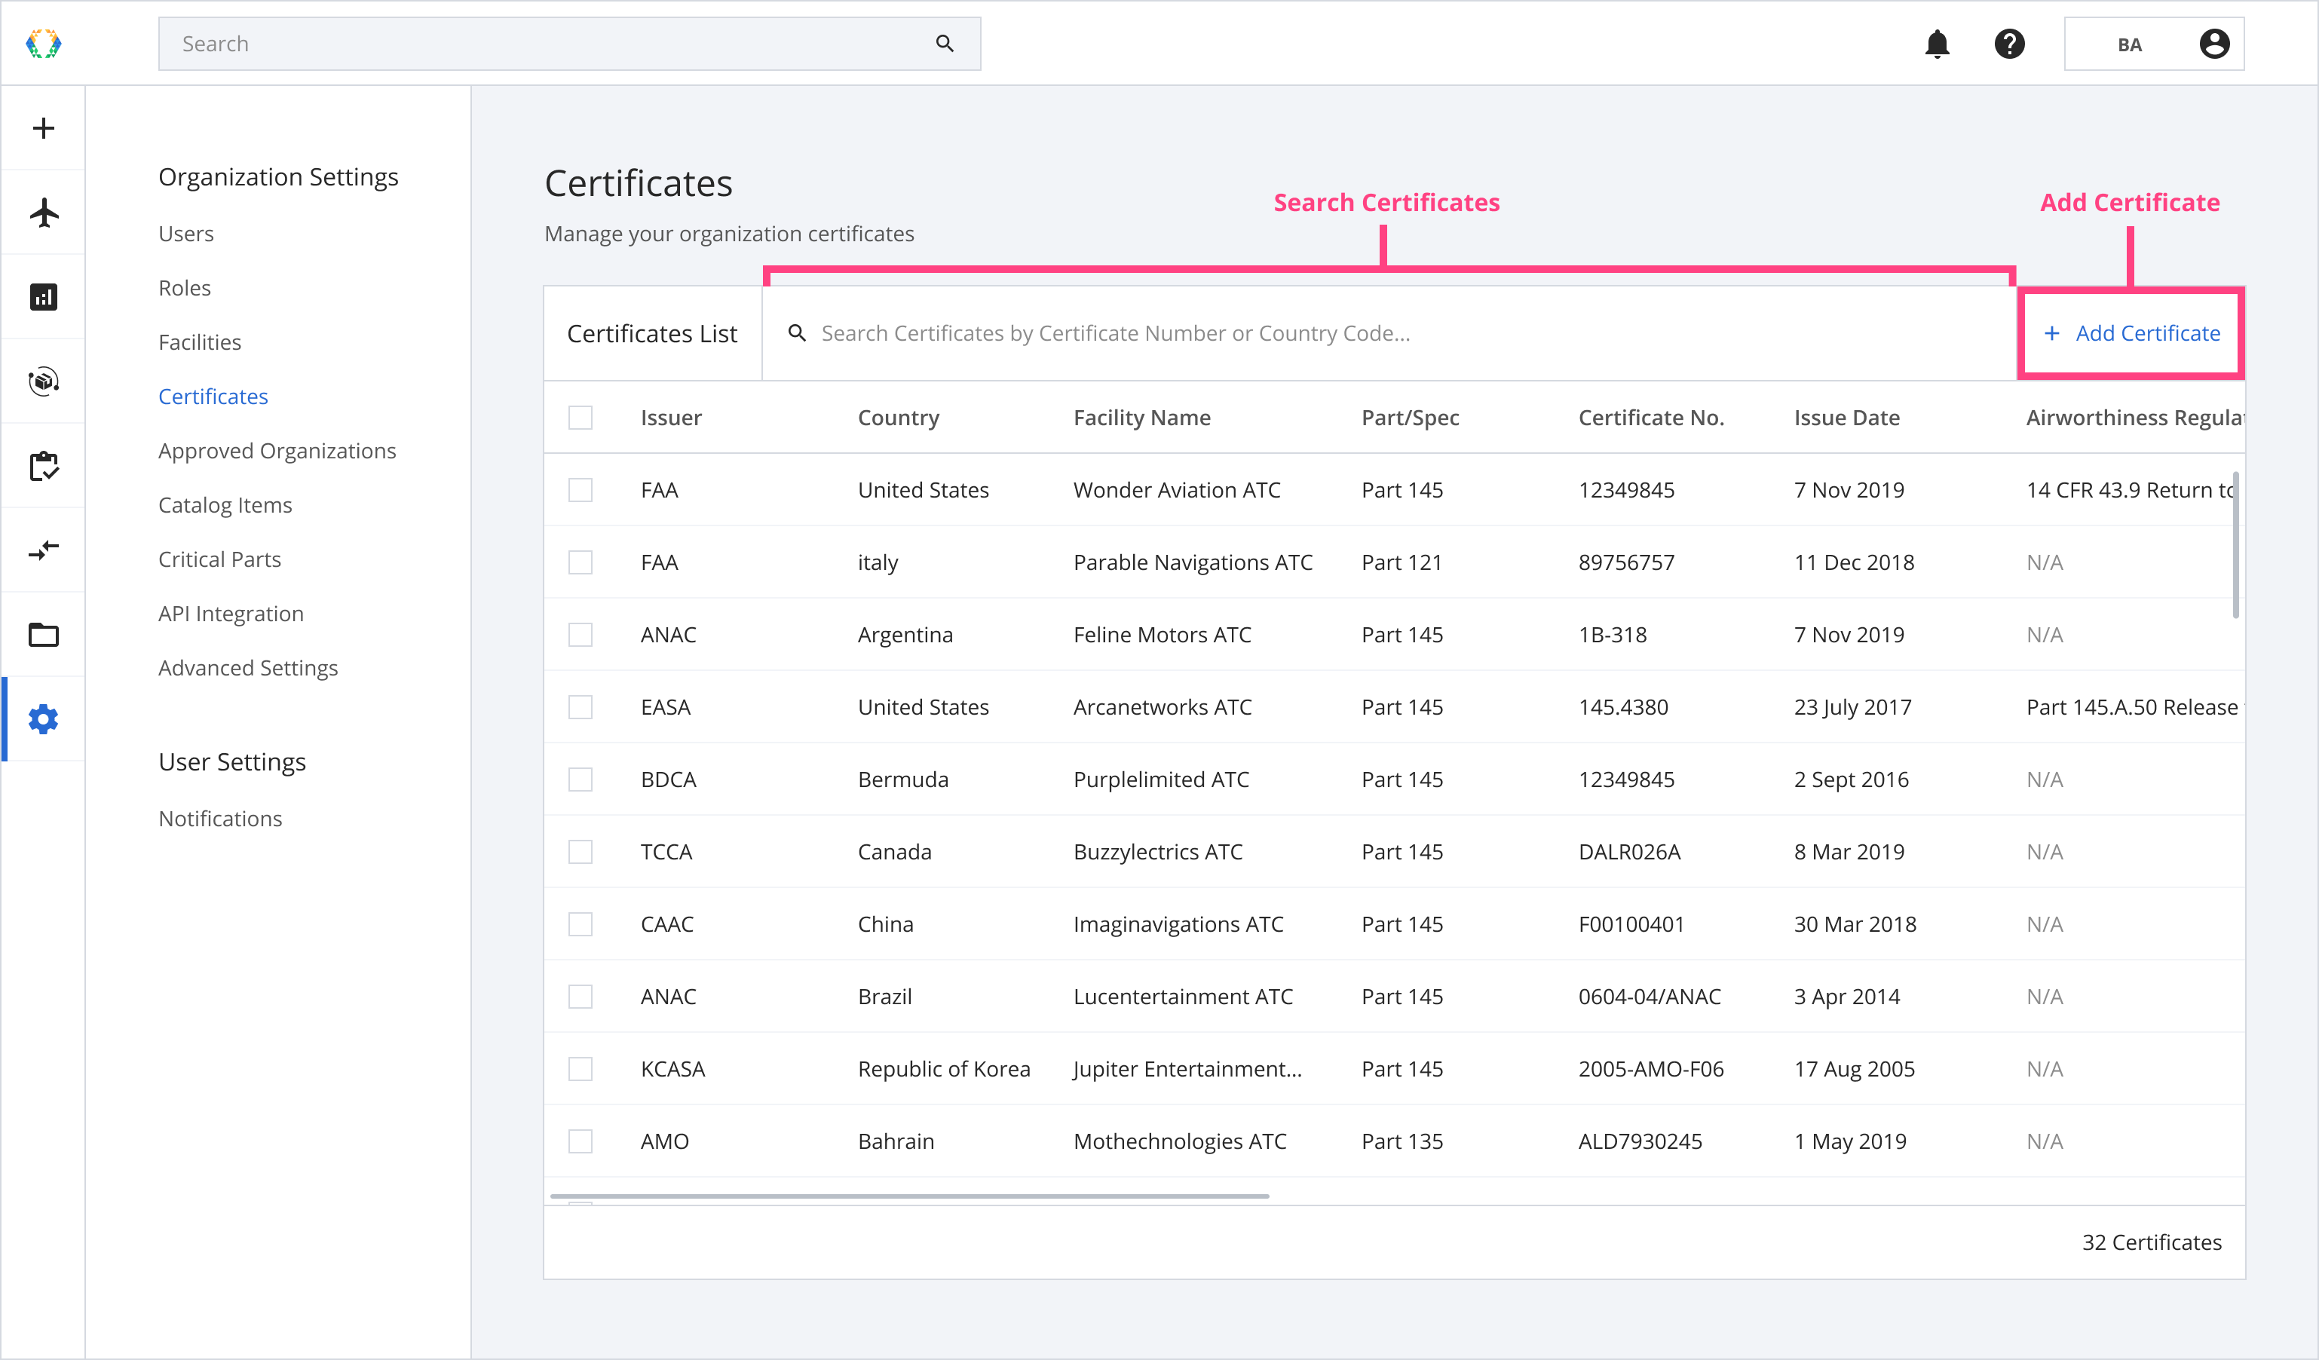
Task: Open the Facilities settings page
Action: click(200, 342)
